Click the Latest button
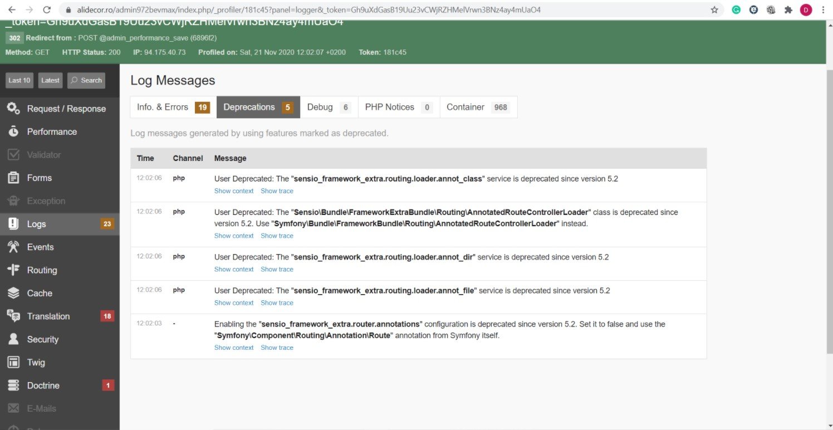833x430 pixels. 50,80
